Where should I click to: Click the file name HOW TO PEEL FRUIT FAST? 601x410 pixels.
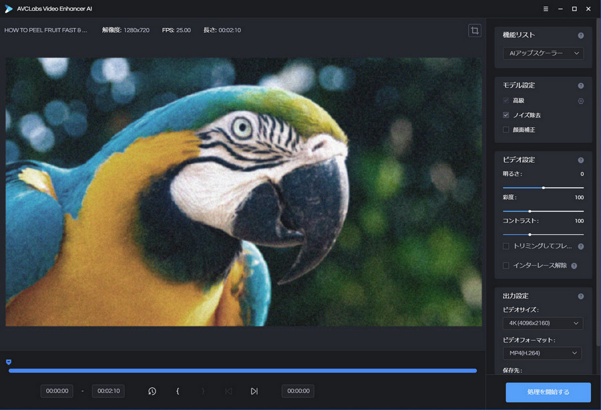[x=45, y=30]
